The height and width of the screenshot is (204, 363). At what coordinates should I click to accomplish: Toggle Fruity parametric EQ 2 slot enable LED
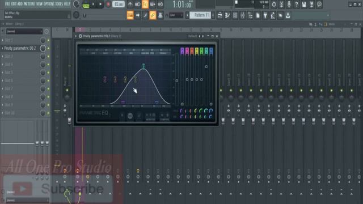pos(48,48)
